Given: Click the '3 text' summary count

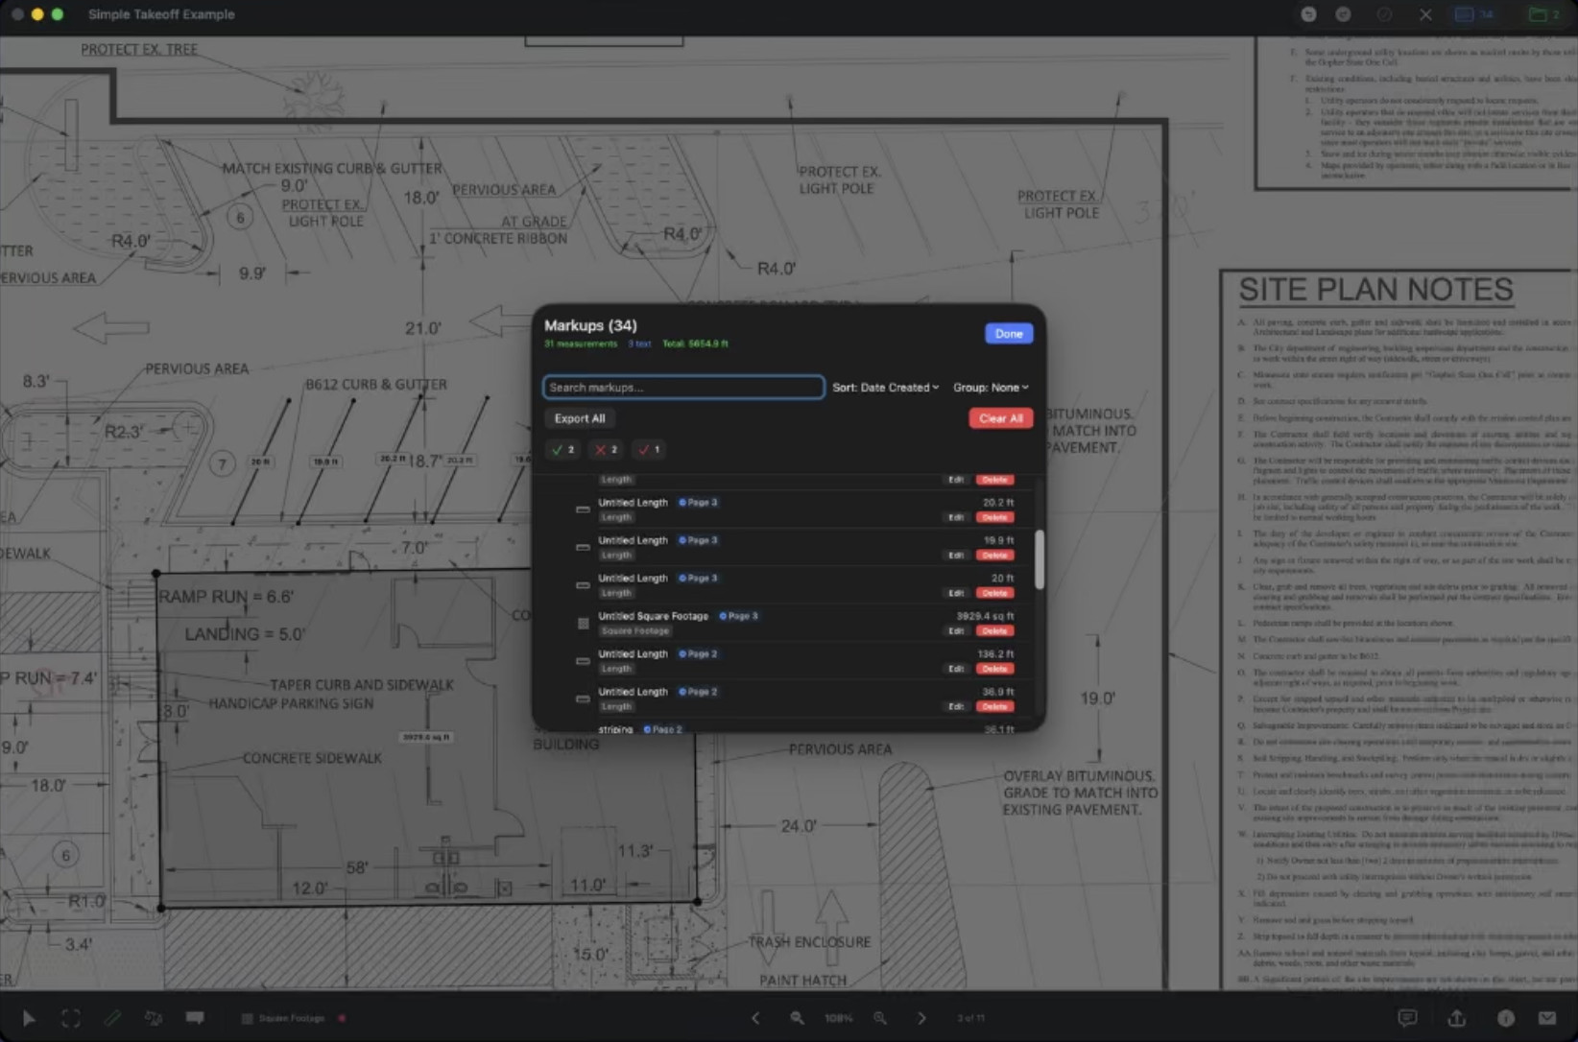Looking at the screenshot, I should pyautogui.click(x=639, y=343).
